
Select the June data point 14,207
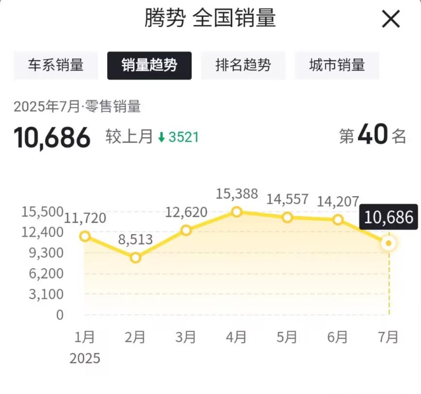(x=338, y=220)
